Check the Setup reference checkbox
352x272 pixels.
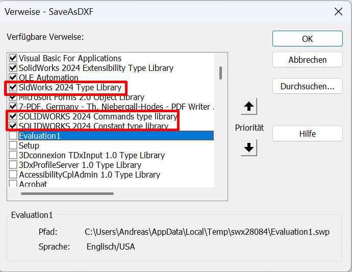(13, 145)
